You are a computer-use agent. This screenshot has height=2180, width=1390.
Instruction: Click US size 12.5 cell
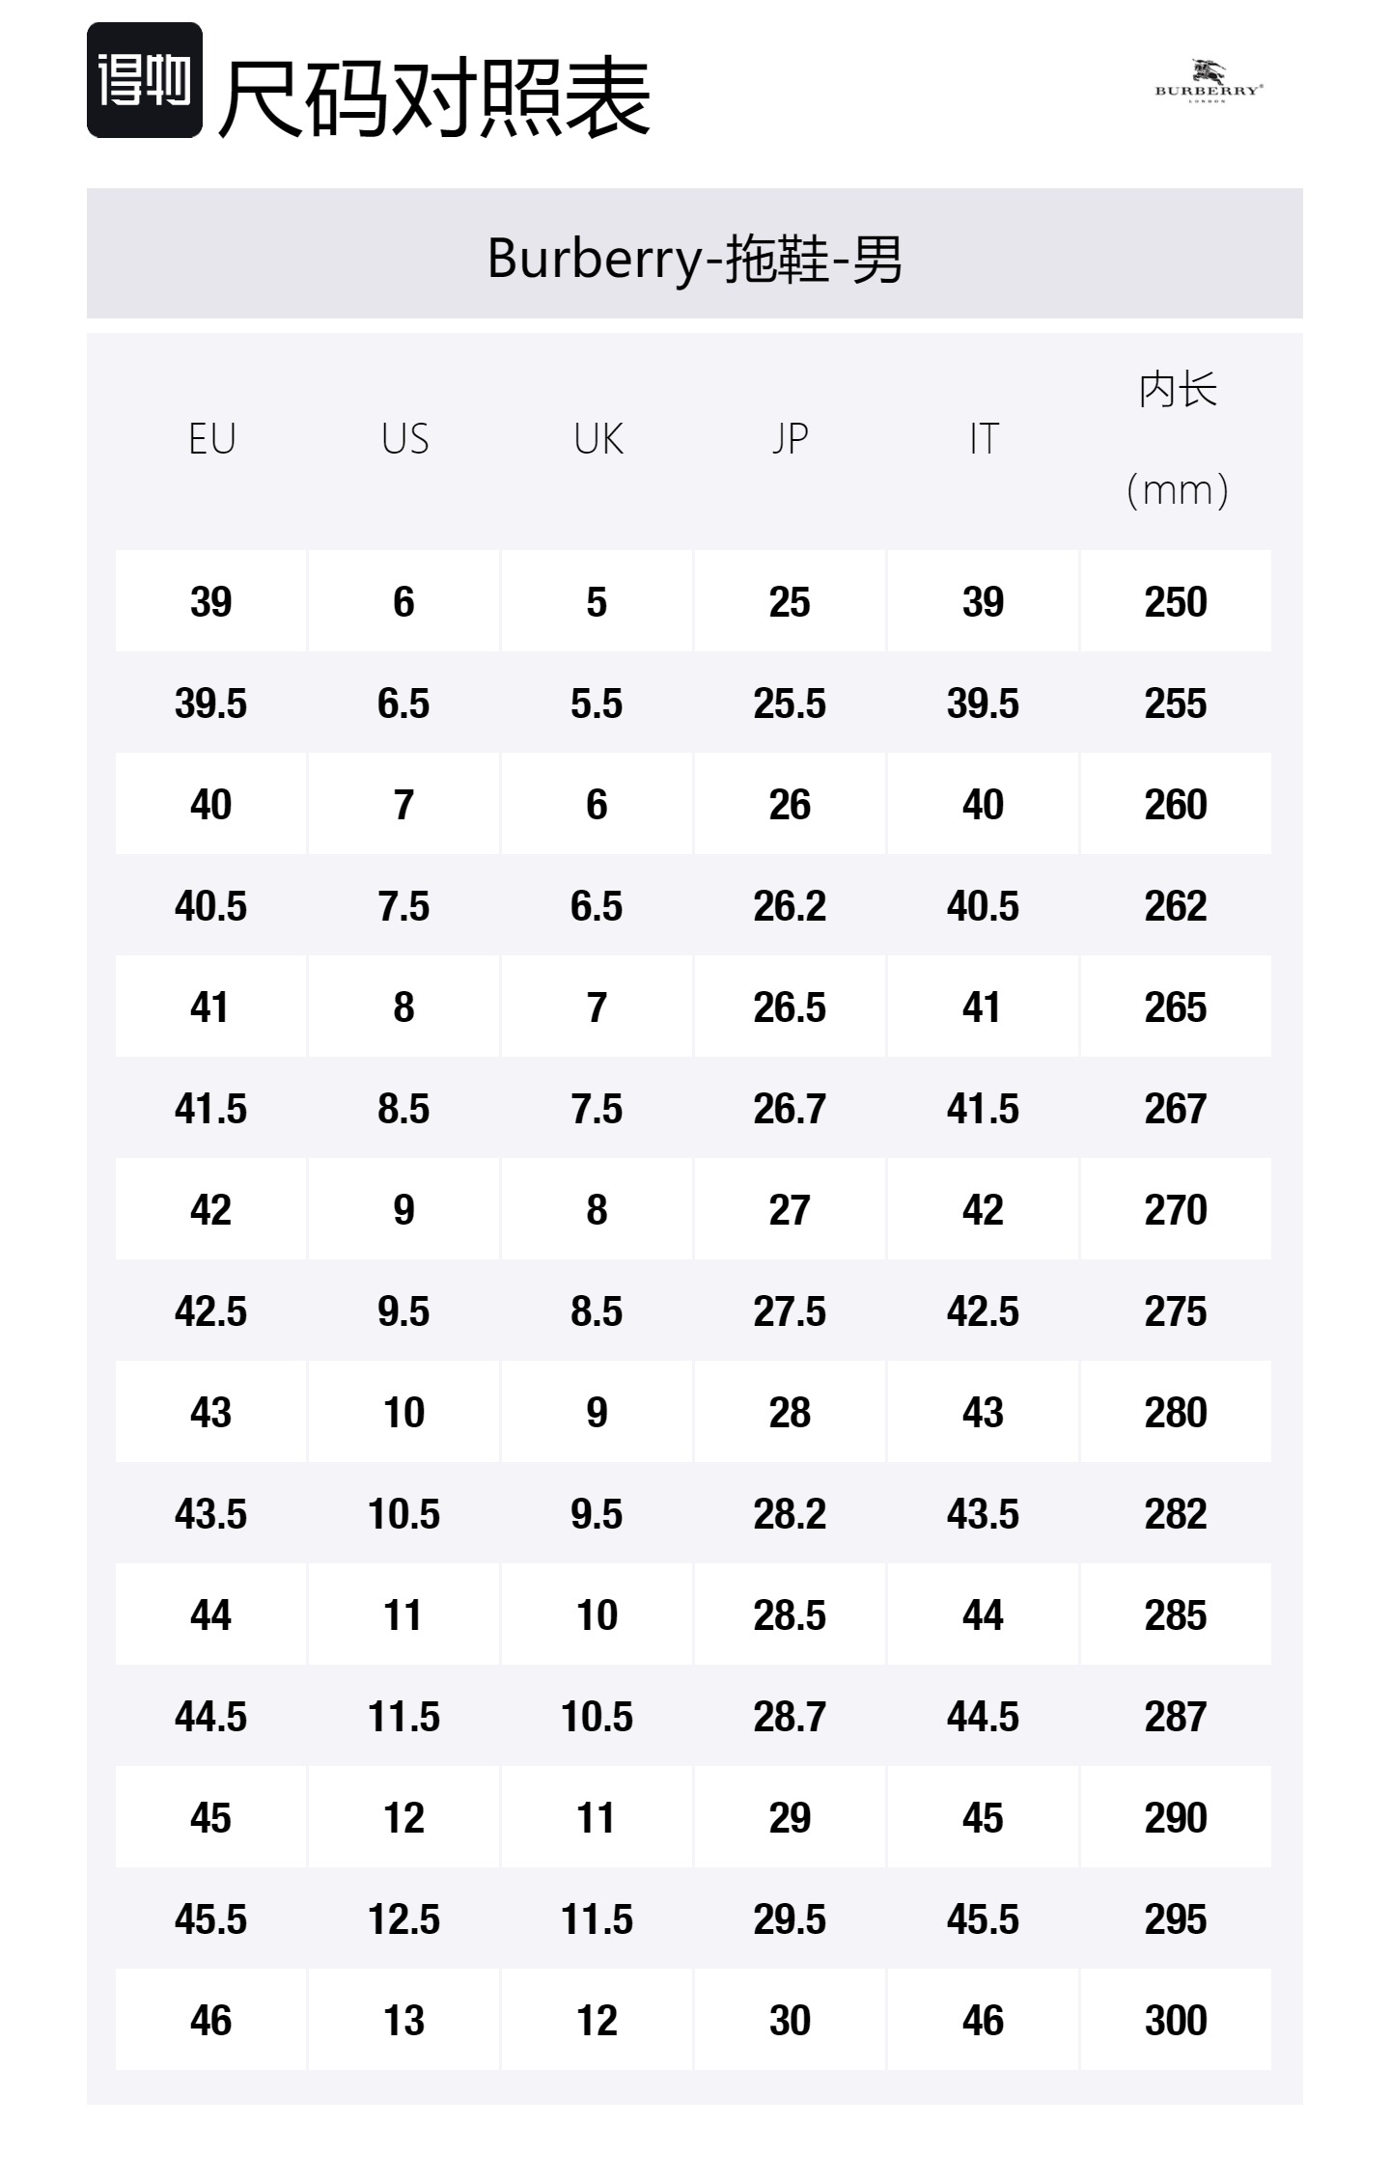(403, 1918)
